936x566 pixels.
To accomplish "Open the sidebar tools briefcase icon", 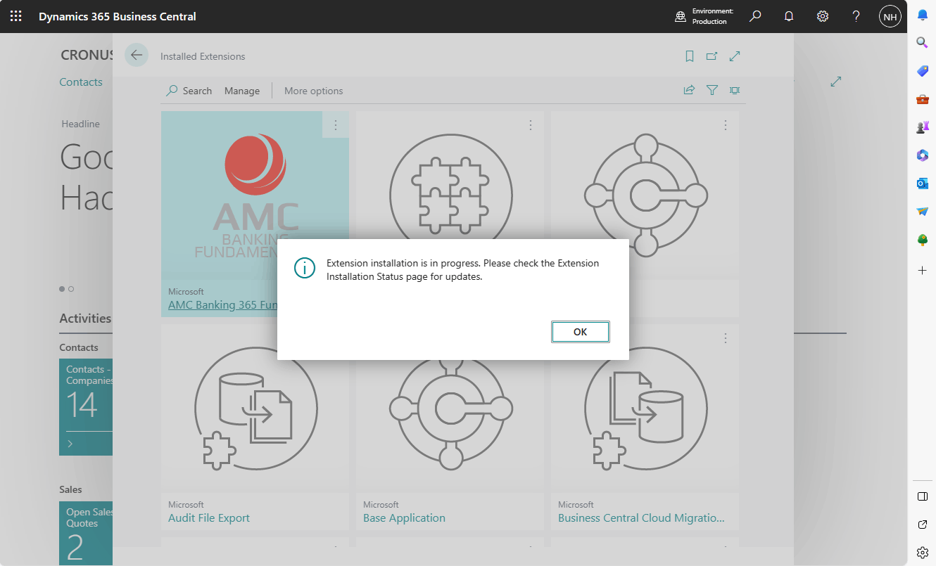I will (922, 99).
